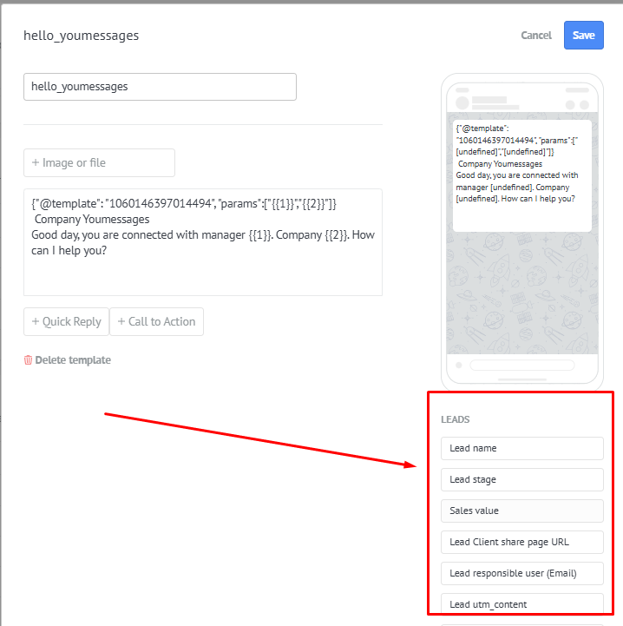Click the hello_youmessages page title
The width and height of the screenshot is (623, 626).
[x=81, y=36]
